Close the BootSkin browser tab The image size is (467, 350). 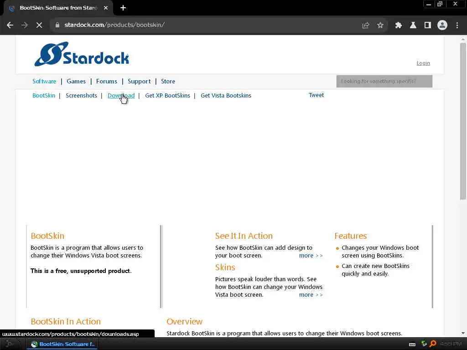point(106,8)
